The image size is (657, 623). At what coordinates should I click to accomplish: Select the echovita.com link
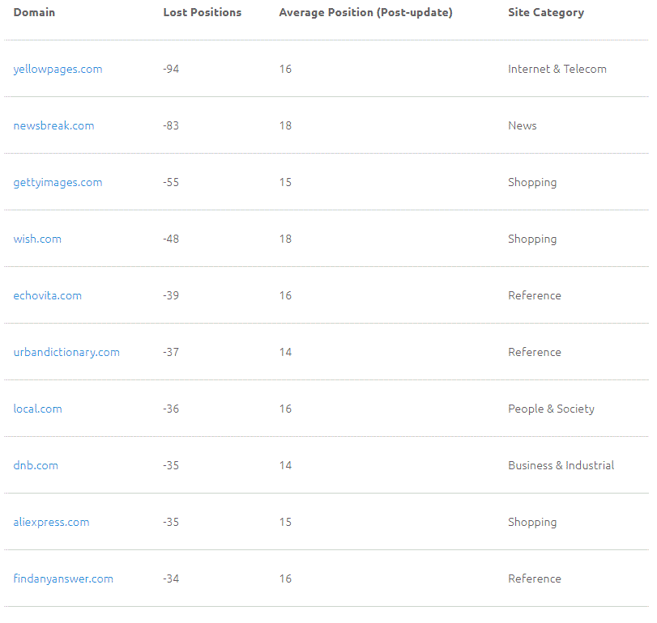pyautogui.click(x=47, y=295)
